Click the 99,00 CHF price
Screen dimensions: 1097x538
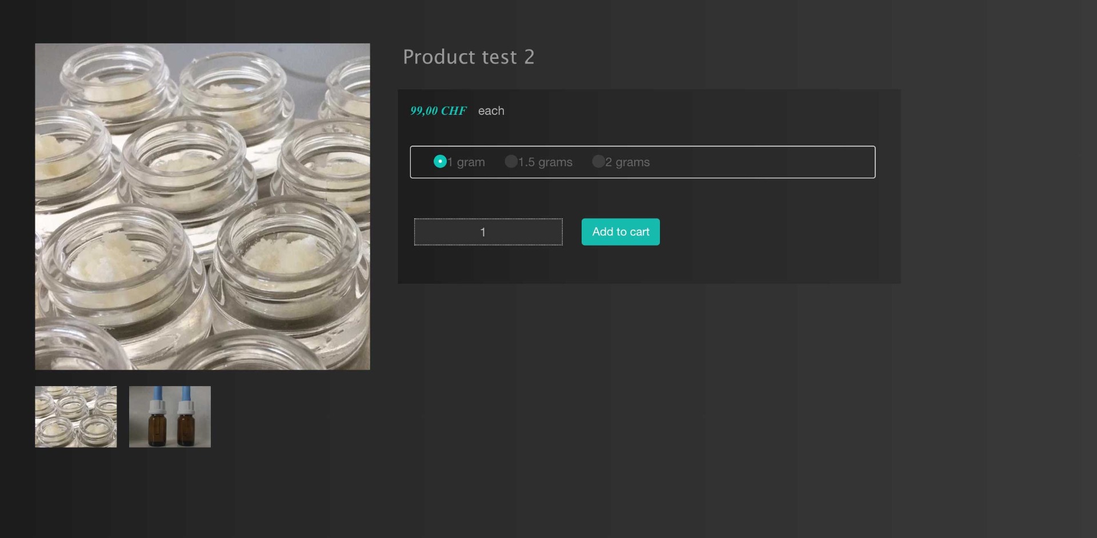coord(438,111)
